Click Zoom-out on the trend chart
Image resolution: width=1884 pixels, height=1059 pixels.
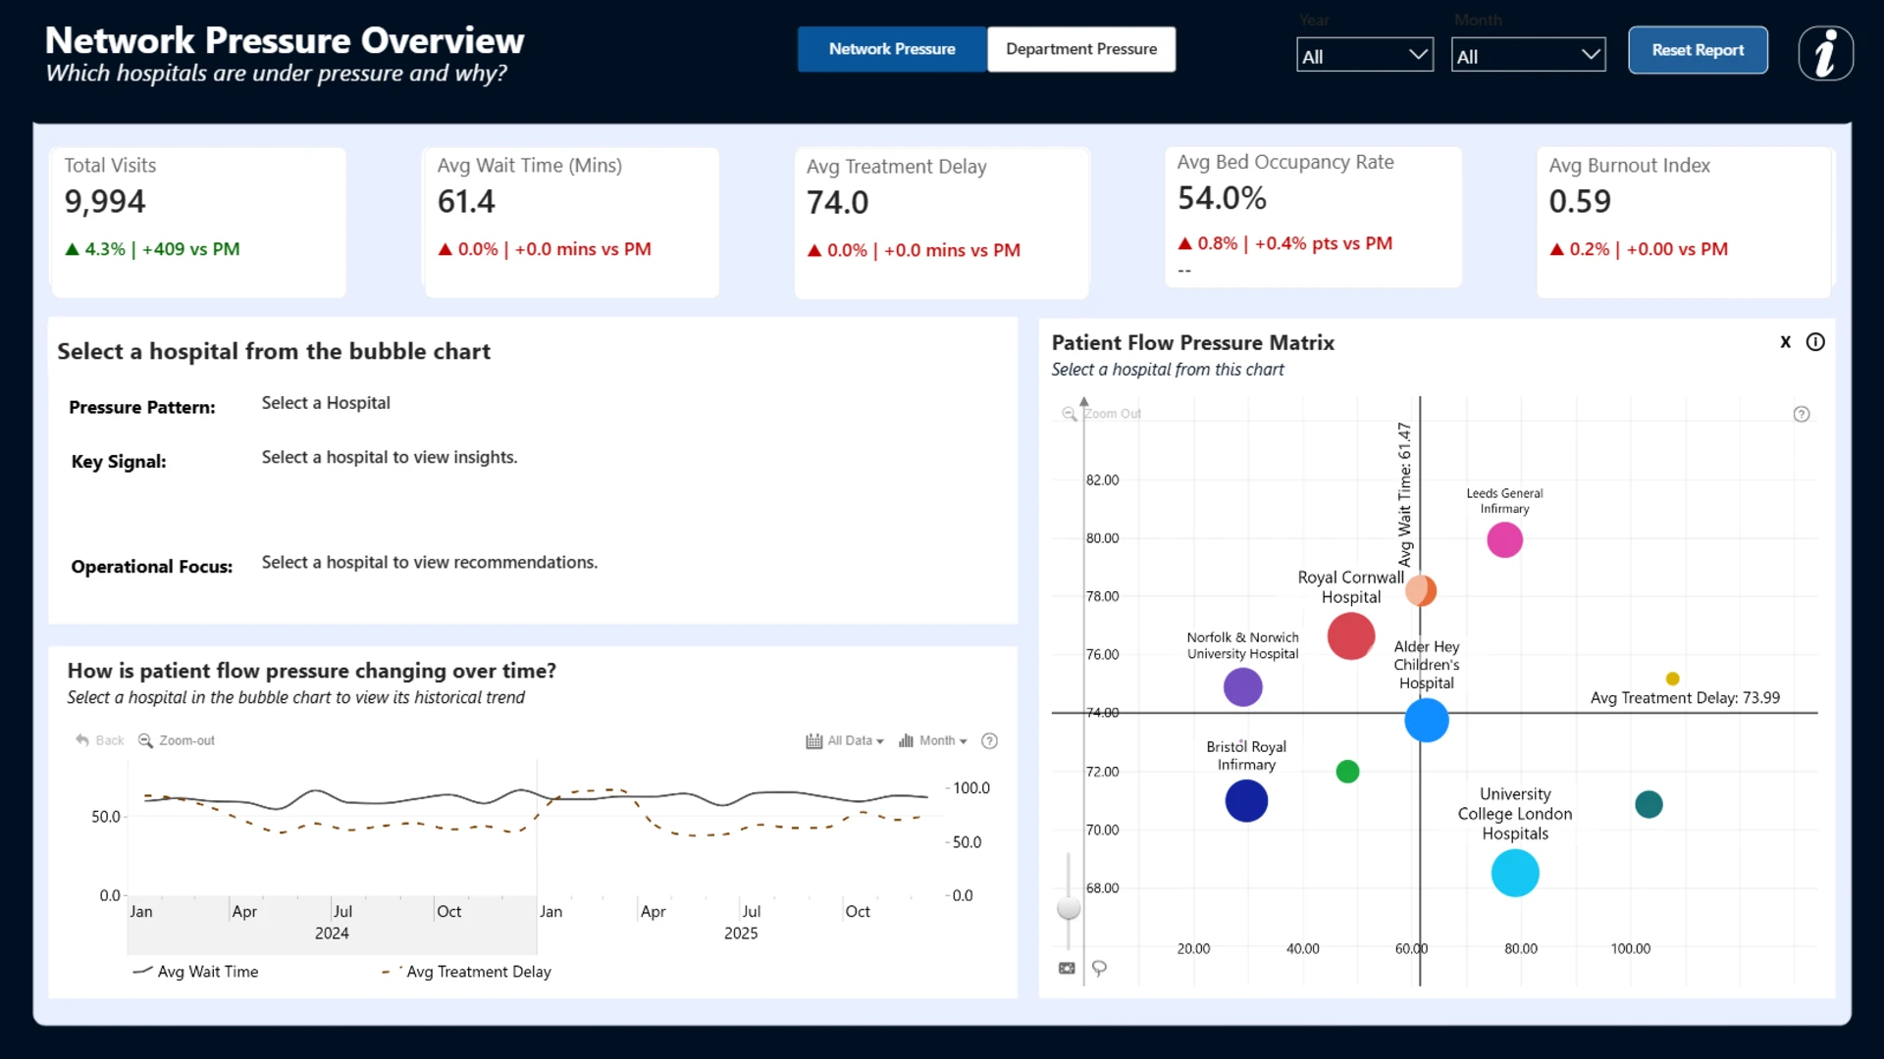[177, 740]
